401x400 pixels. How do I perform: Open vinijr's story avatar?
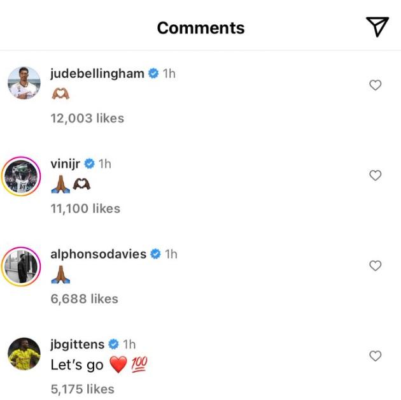click(x=24, y=175)
